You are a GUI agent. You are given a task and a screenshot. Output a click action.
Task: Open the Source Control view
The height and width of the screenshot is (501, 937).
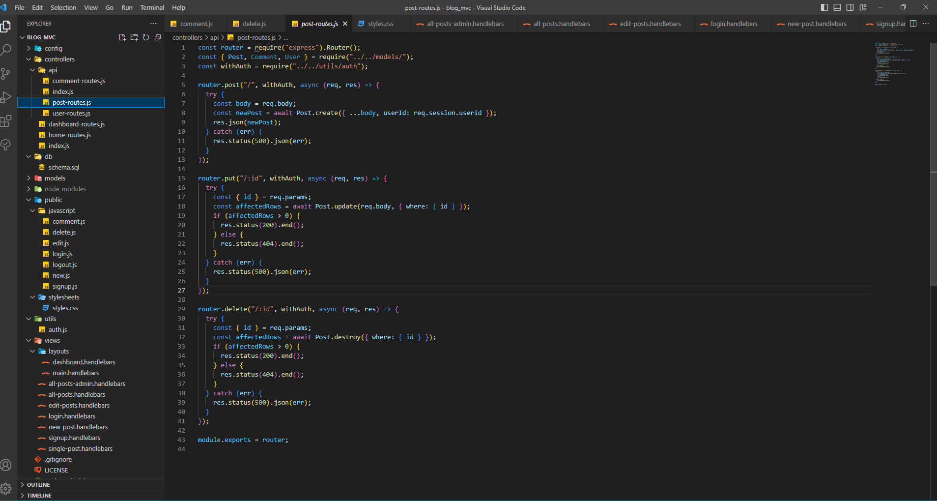6,74
